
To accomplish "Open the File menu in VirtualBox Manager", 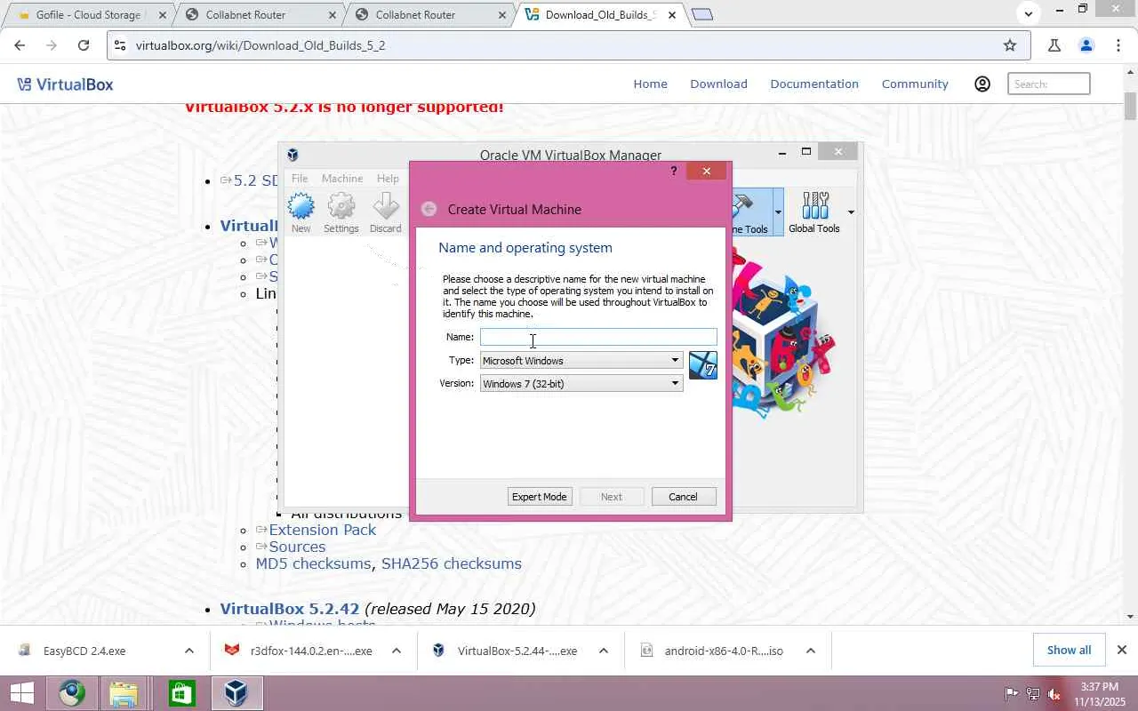I will tap(300, 179).
